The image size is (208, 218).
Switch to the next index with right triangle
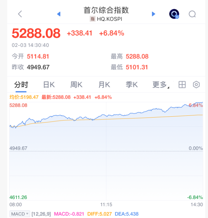153,14
